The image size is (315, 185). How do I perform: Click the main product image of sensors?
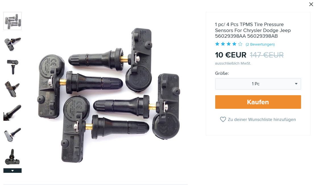(x=109, y=95)
